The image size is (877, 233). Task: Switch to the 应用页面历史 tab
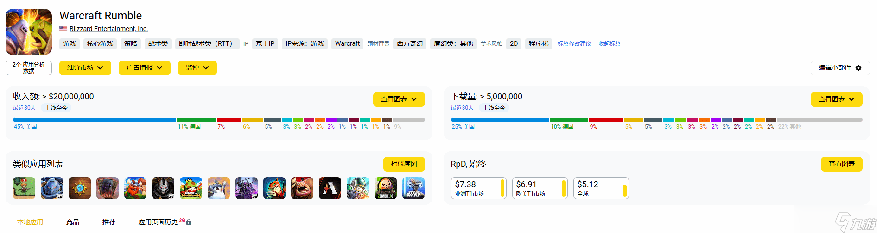coord(158,222)
